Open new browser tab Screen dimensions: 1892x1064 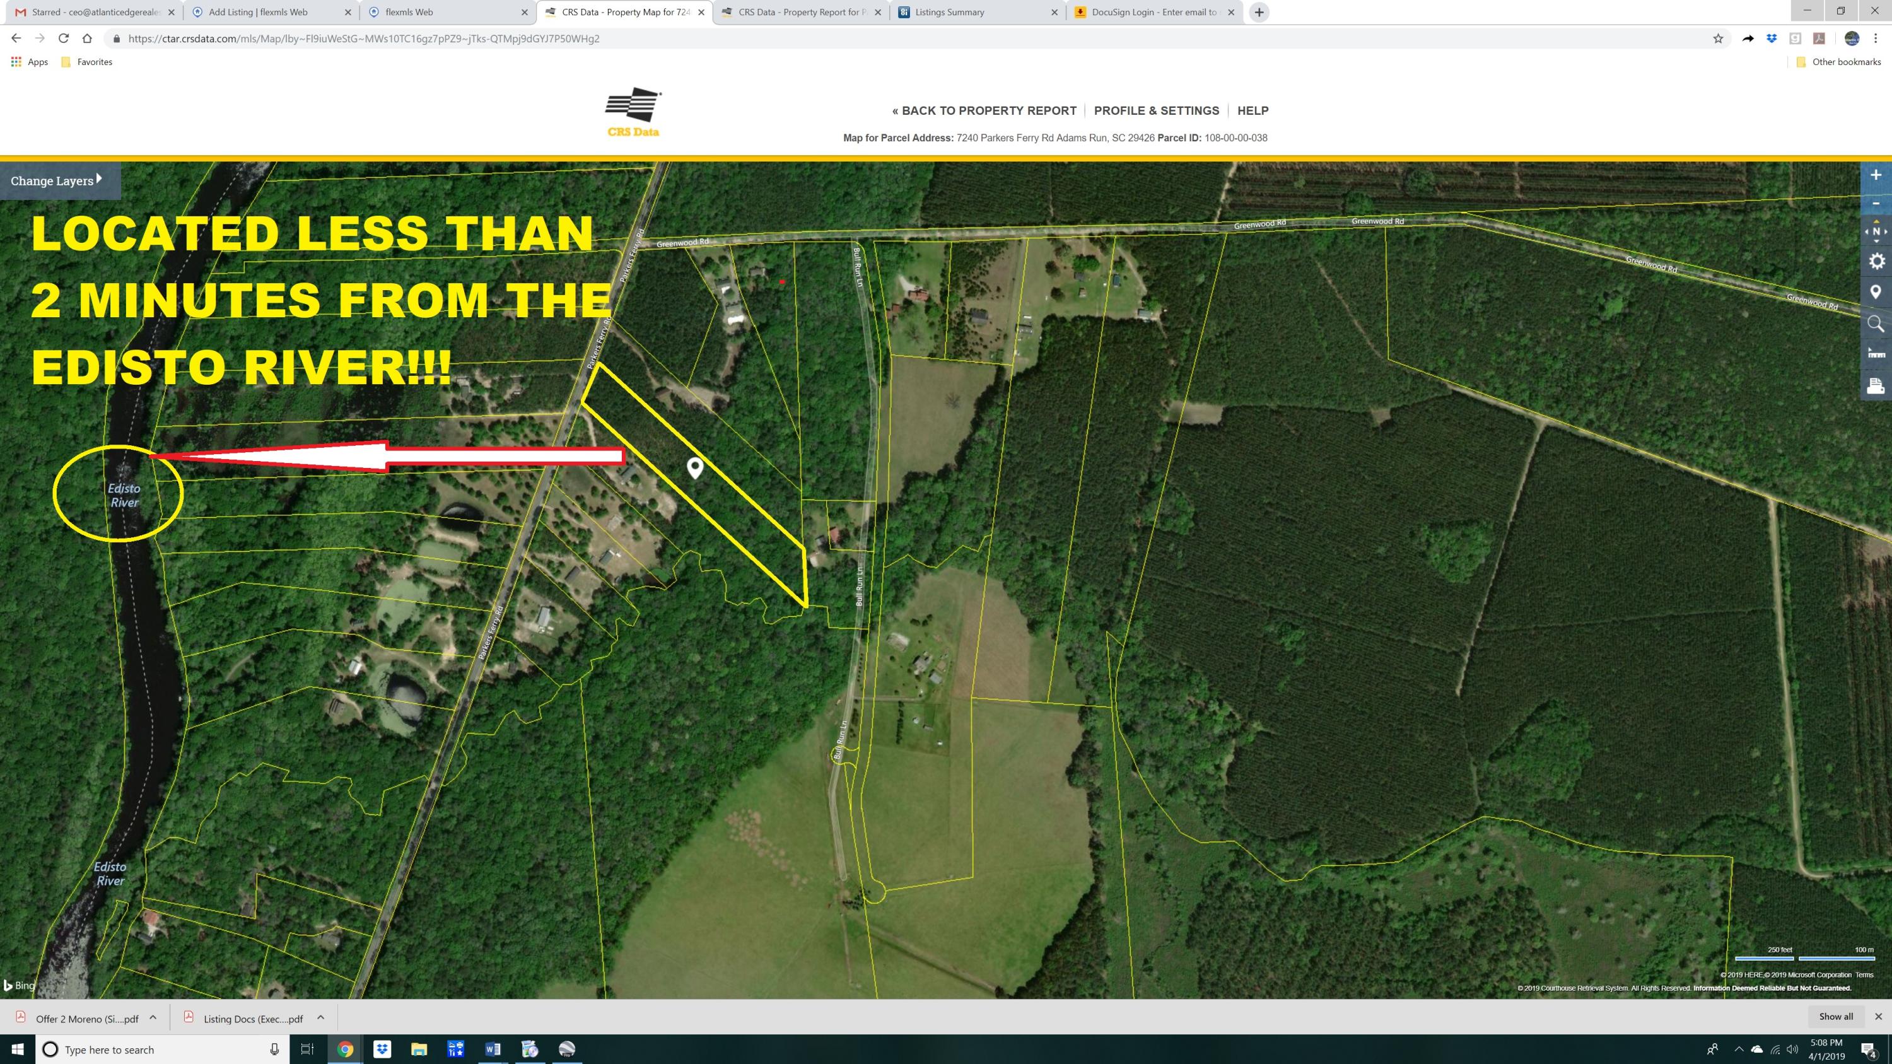click(1259, 12)
